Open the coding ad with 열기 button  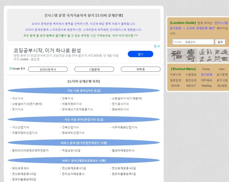pos(140,54)
